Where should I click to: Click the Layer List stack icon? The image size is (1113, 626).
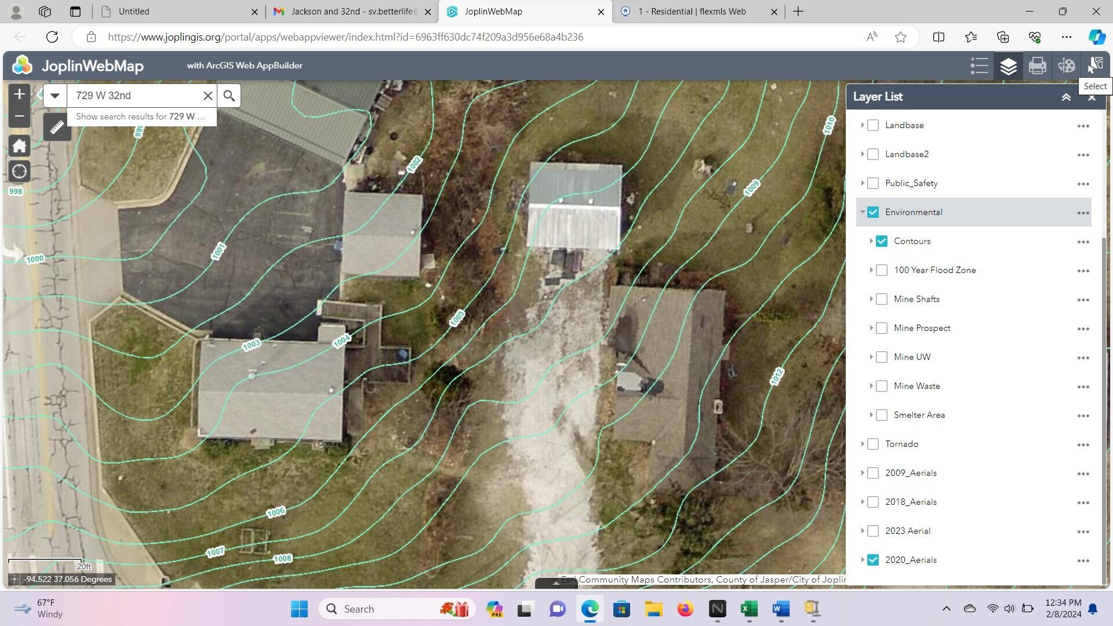click(x=1008, y=65)
